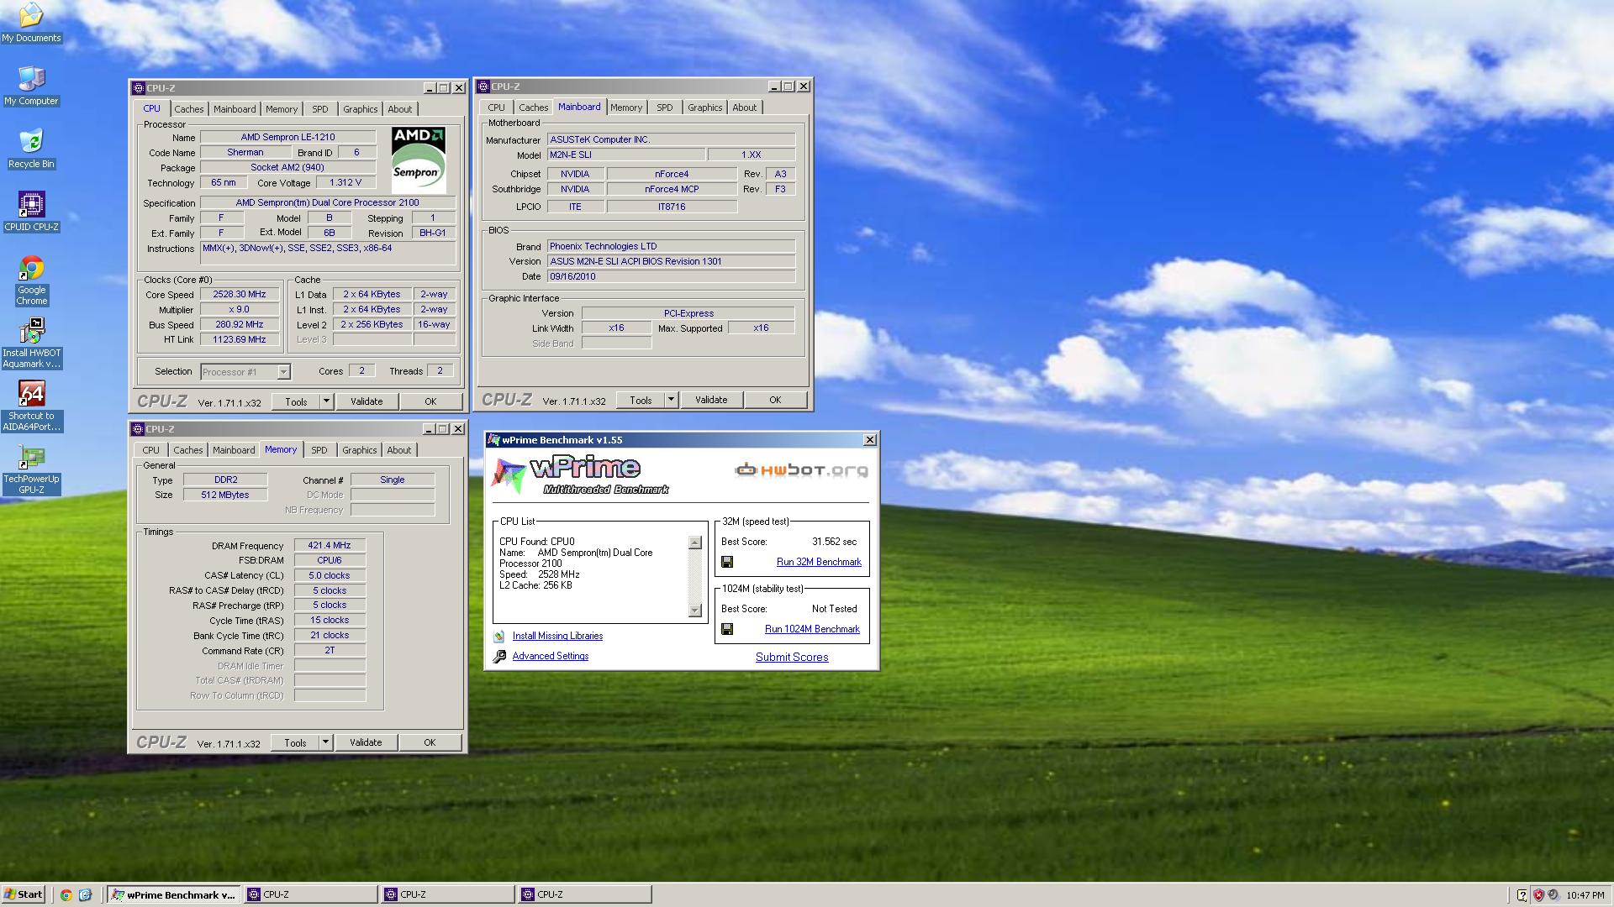Click save icon for 1024M stability test

coord(727,629)
